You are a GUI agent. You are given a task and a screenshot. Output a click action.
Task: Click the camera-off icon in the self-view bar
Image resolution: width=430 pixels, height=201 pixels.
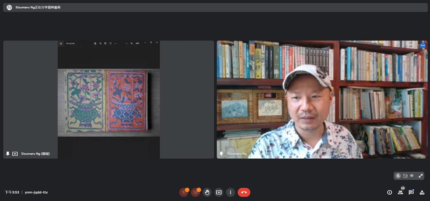coord(405,176)
